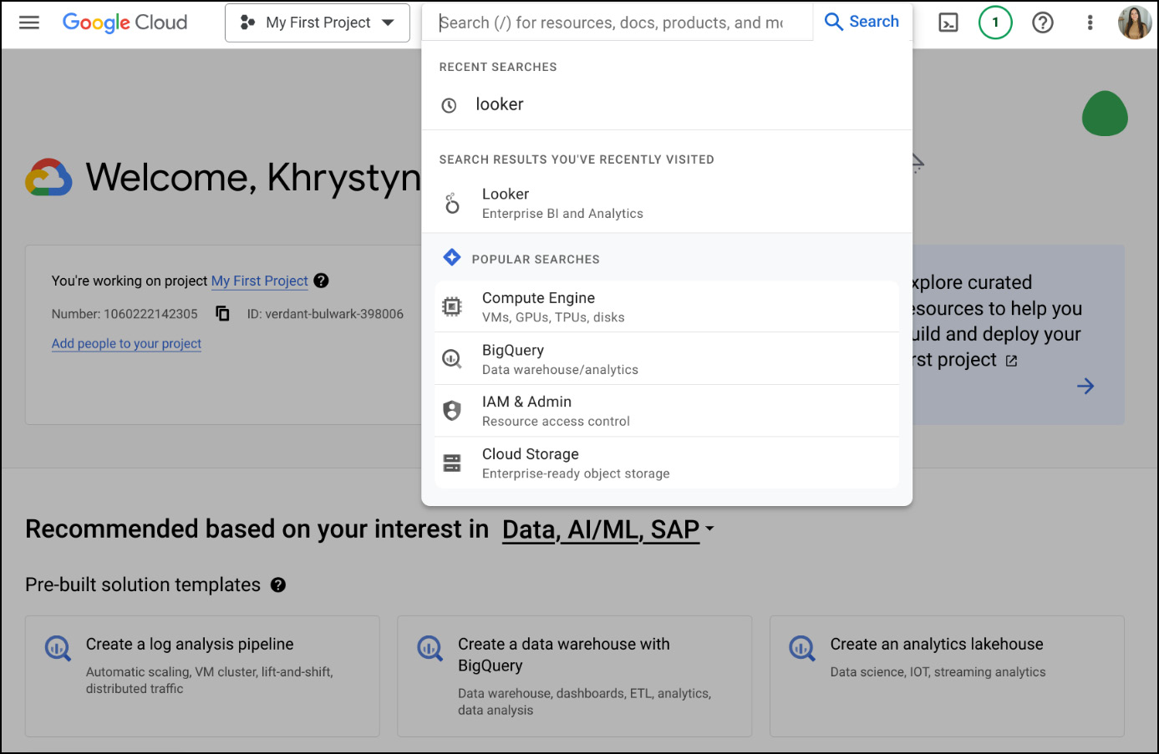The height and width of the screenshot is (754, 1159).
Task: Open Create a log analysis pipeline card
Action: tap(202, 676)
